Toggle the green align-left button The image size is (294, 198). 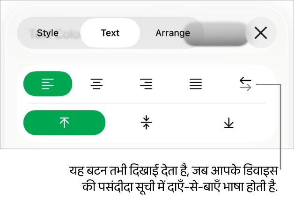coord(48,84)
